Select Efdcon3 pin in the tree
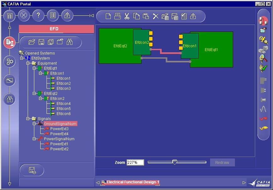 click(x=64, y=89)
